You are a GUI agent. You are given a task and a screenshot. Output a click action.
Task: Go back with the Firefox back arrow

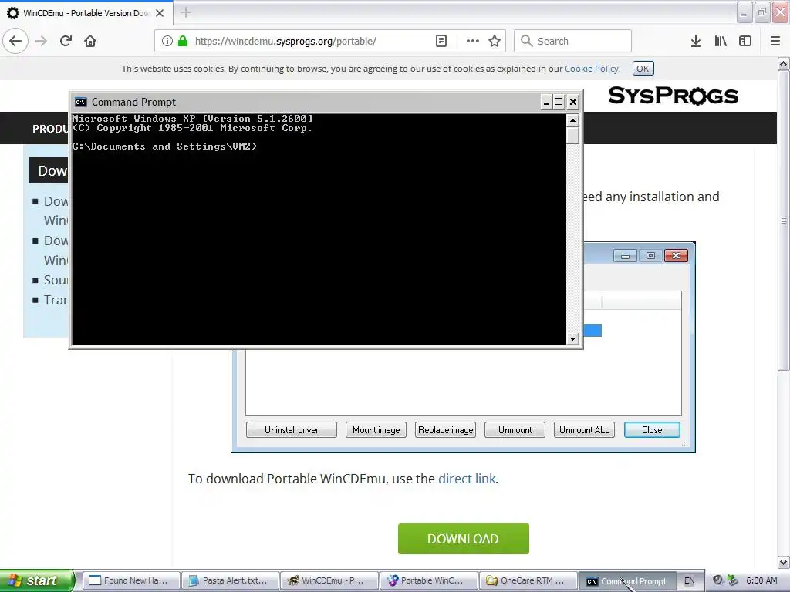(15, 41)
